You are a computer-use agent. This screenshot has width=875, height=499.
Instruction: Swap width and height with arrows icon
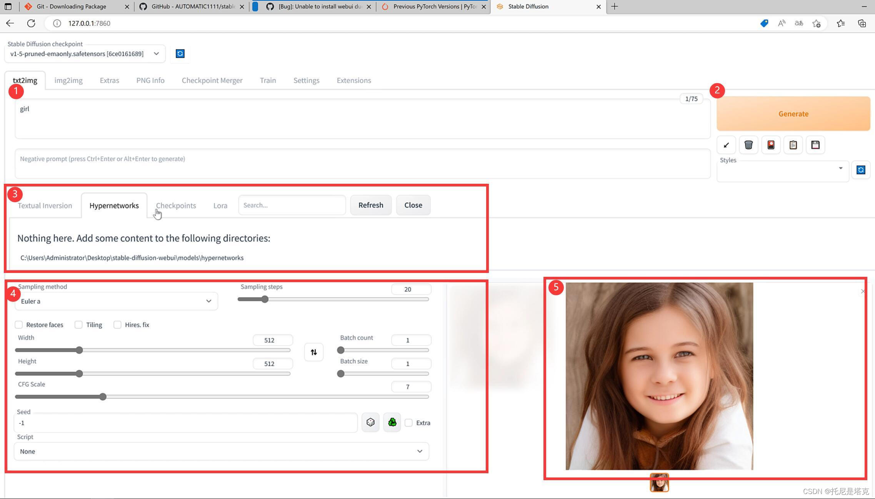(x=314, y=352)
